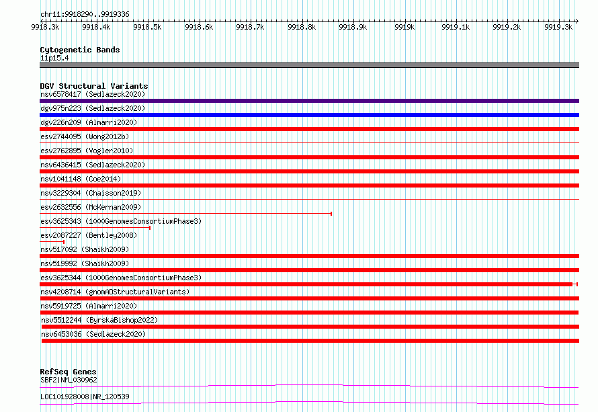Open variant nsv1041148 (Coe2014) label
This screenshot has width=598, height=412.
click(81, 179)
